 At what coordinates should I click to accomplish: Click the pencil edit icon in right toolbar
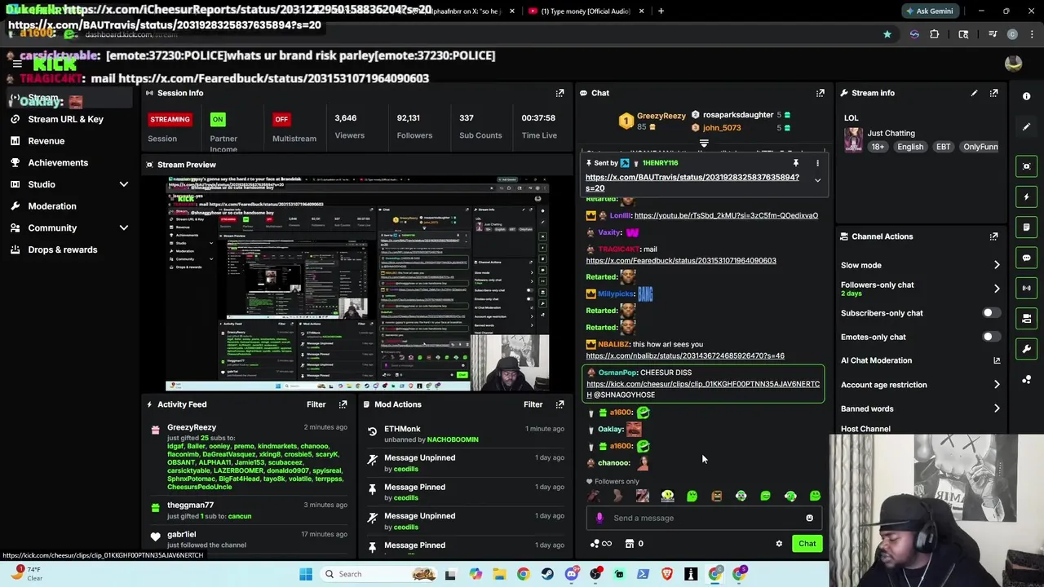pyautogui.click(x=1026, y=127)
